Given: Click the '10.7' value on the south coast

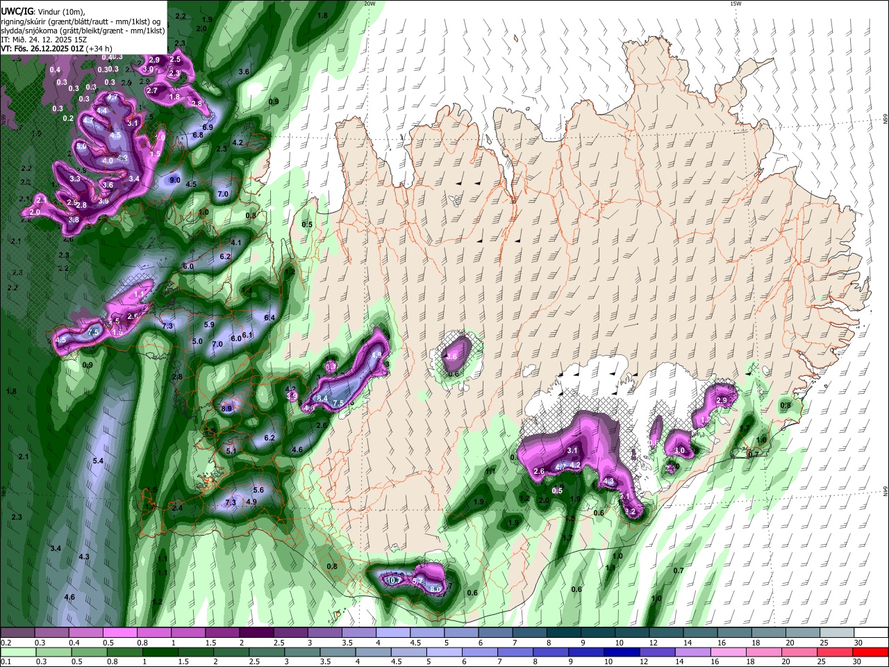Looking at the screenshot, I should [393, 580].
